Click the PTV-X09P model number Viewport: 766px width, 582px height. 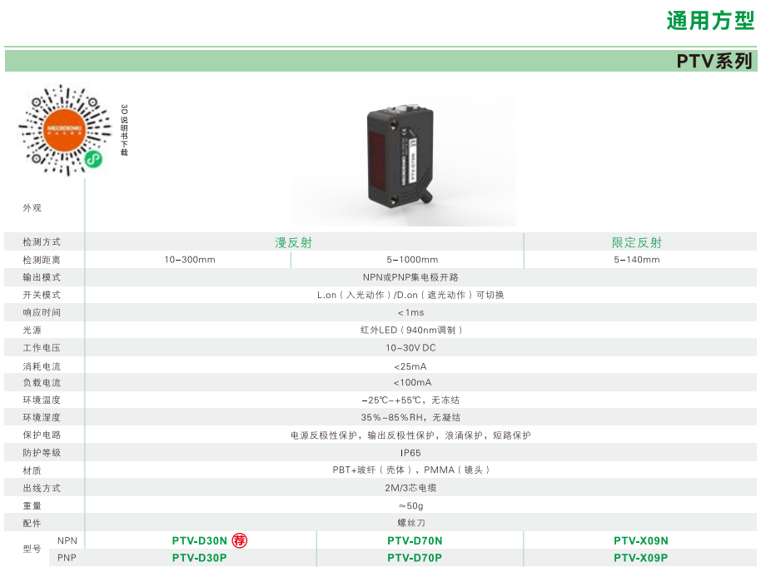click(640, 558)
